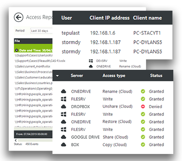Screen dimensions: 182x161
Task: Click the back arrow beside Access Report
Action: coord(19,17)
